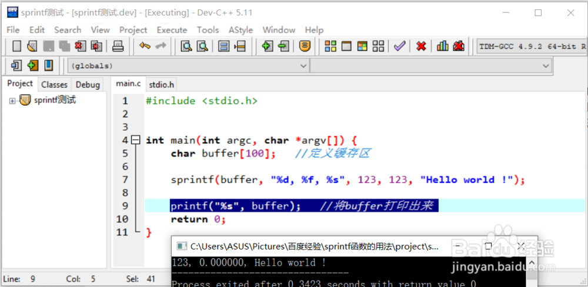The height and width of the screenshot is (287, 588).
Task: Click the highlighted printf line
Action: point(304,206)
